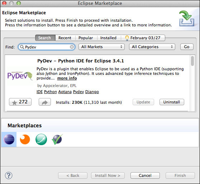Open the help question mark icon

pyautogui.click(x=9, y=175)
